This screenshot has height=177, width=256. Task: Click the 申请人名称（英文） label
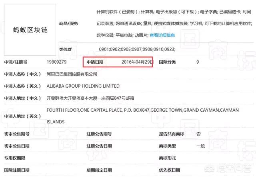[x=22, y=86]
